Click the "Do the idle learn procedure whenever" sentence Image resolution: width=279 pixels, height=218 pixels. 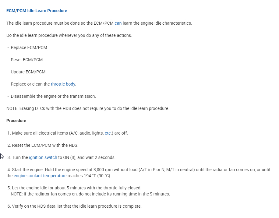point(69,35)
